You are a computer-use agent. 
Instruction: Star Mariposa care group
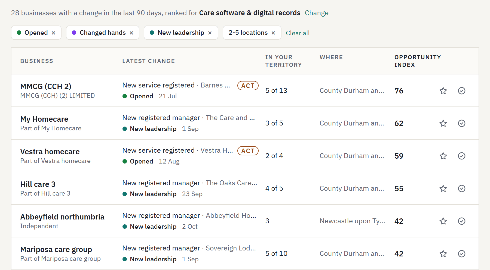coord(443,254)
